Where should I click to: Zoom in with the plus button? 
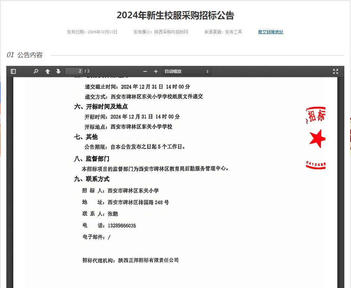tap(156, 71)
